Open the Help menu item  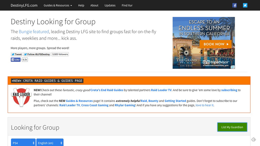[81, 5]
